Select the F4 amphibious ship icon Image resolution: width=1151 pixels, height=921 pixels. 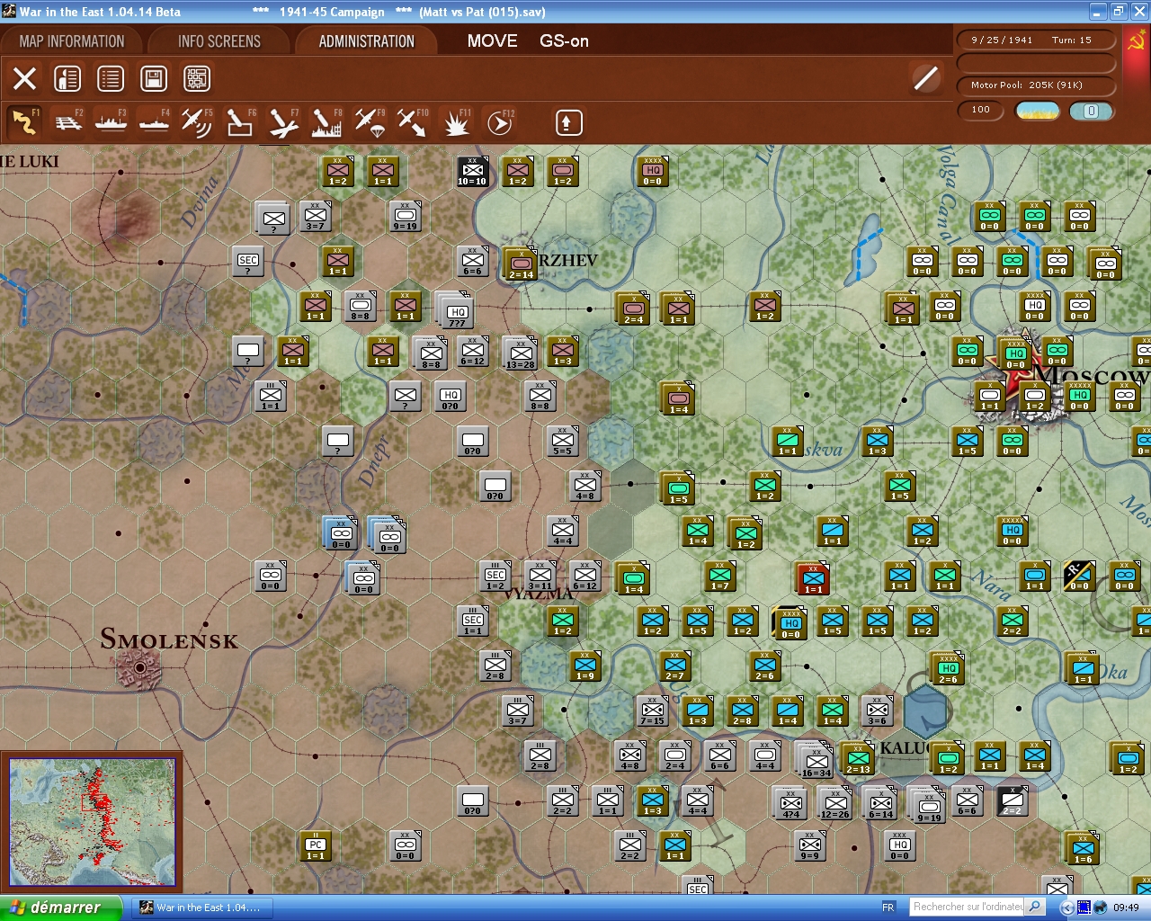[154, 122]
